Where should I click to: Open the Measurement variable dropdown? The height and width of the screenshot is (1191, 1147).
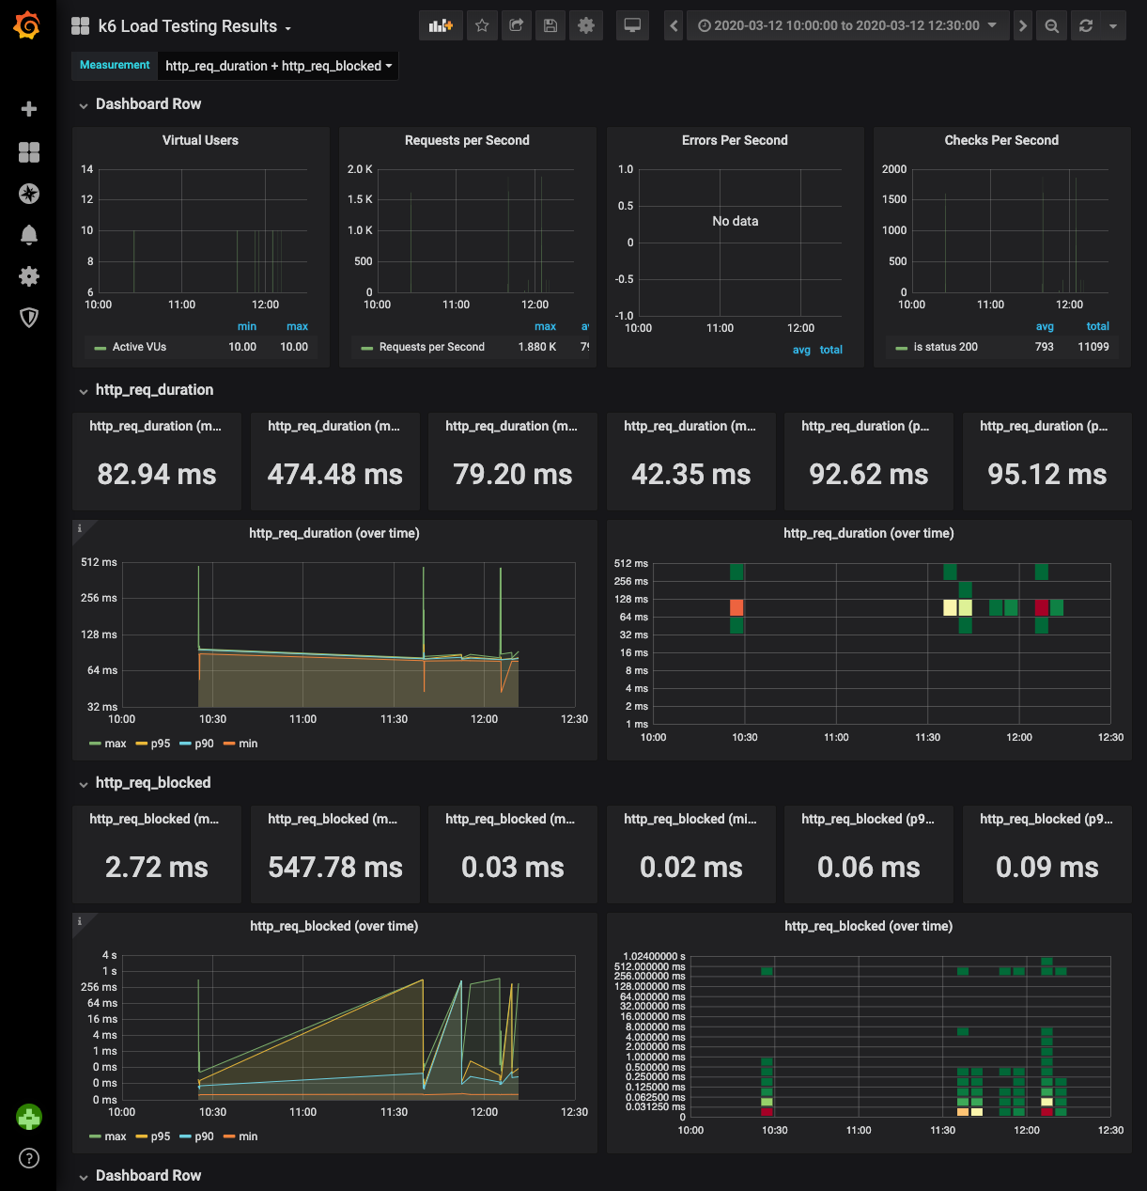(279, 66)
